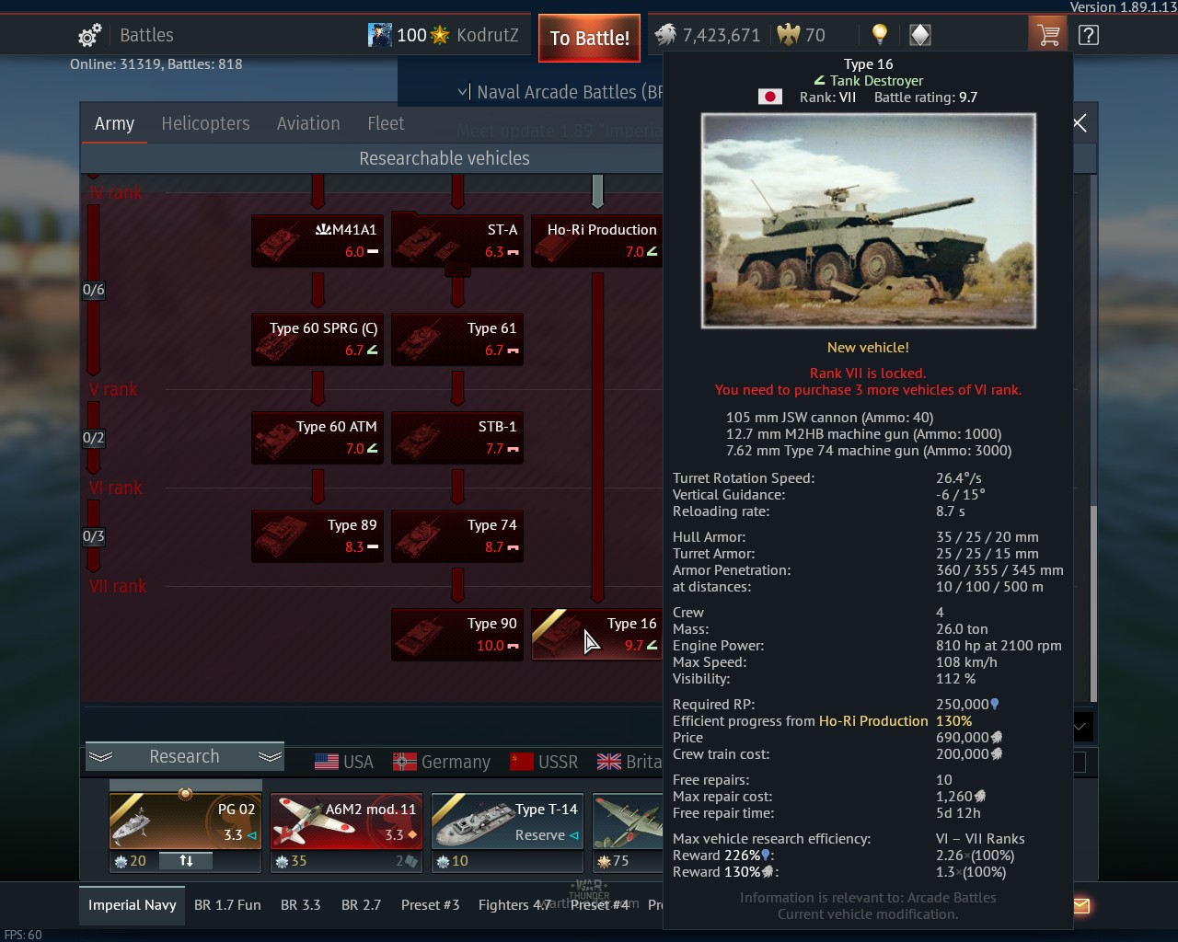Select the BR 2.7 preset
This screenshot has width=1178, height=942.
pyautogui.click(x=361, y=905)
